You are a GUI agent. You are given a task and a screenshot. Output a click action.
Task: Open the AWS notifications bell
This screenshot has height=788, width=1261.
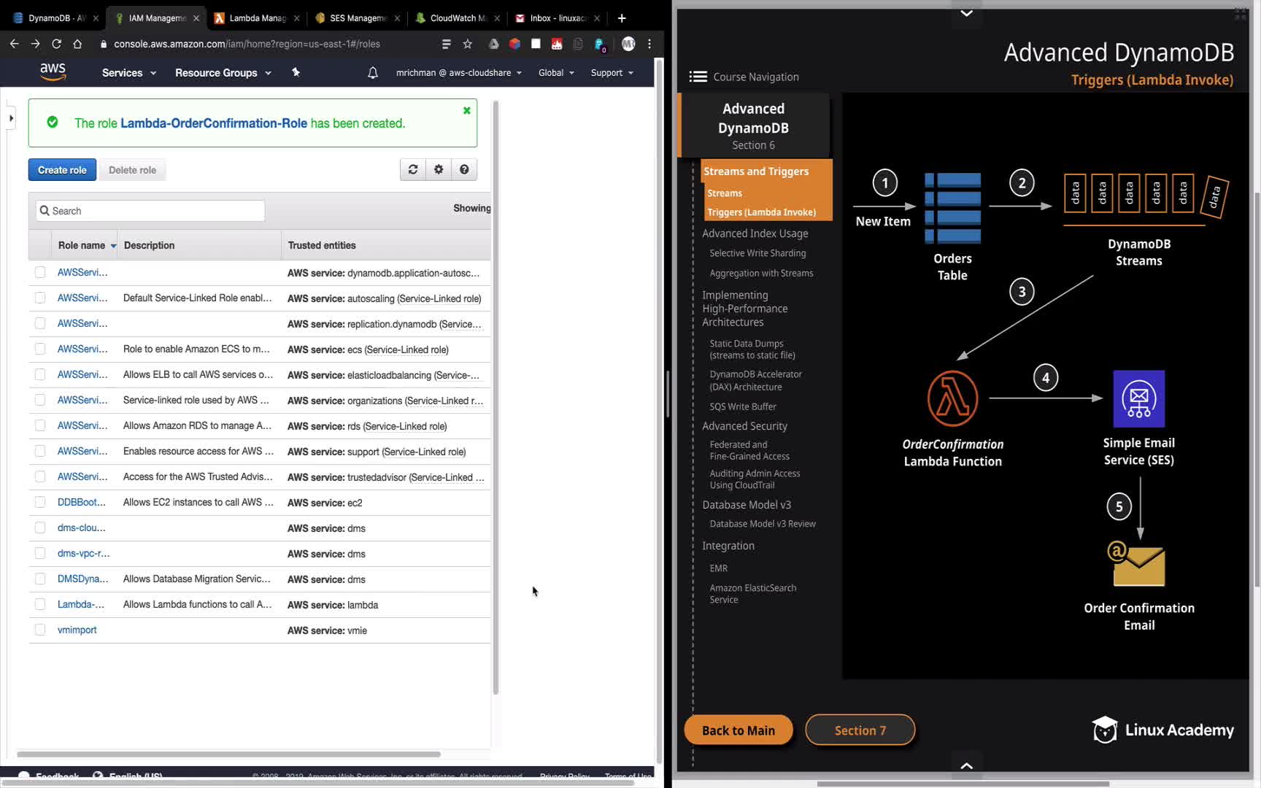[x=373, y=72]
